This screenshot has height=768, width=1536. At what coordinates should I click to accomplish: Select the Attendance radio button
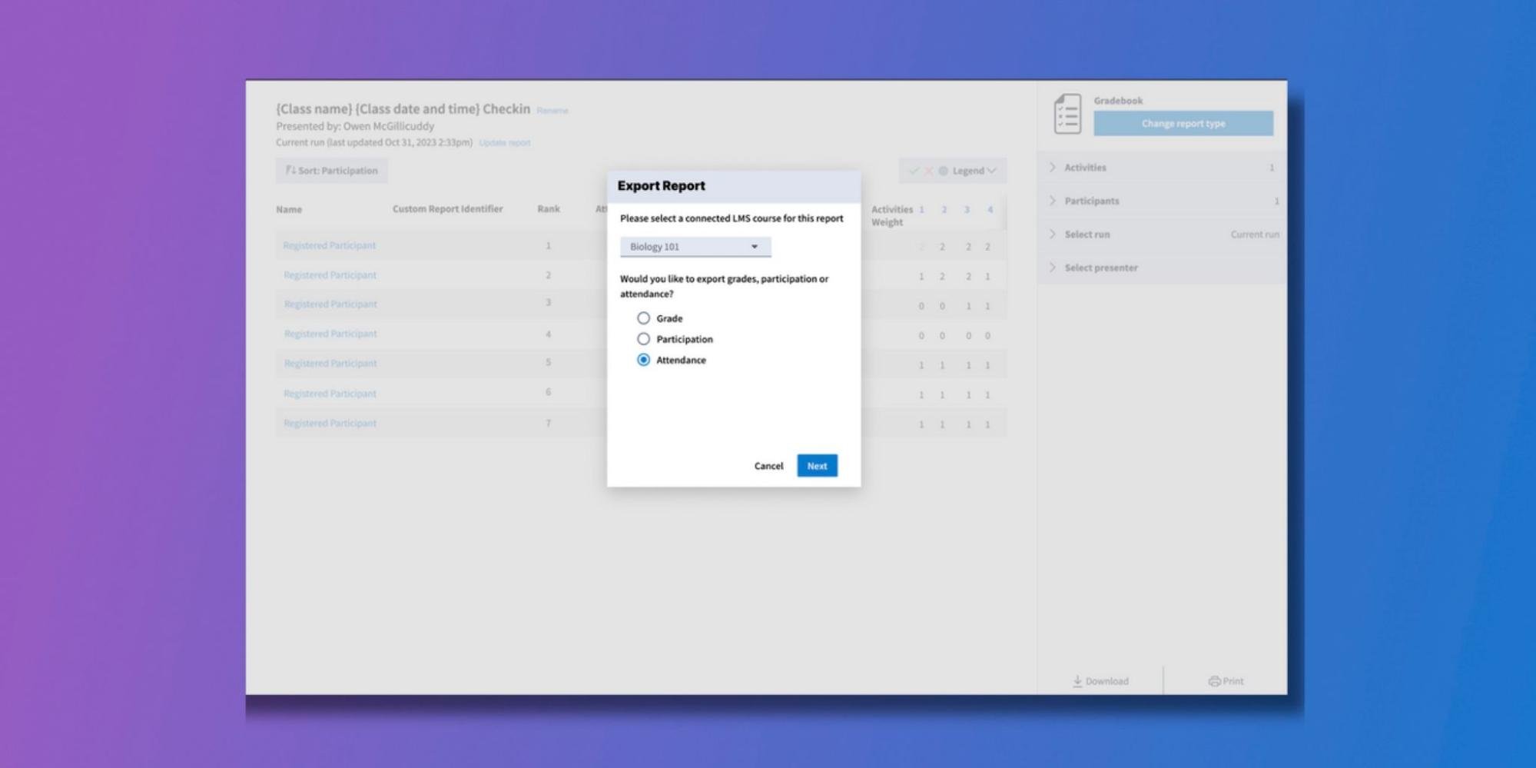tap(643, 360)
